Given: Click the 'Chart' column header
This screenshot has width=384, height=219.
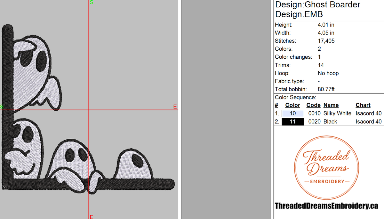Looking at the screenshot, I should tap(363, 105).
